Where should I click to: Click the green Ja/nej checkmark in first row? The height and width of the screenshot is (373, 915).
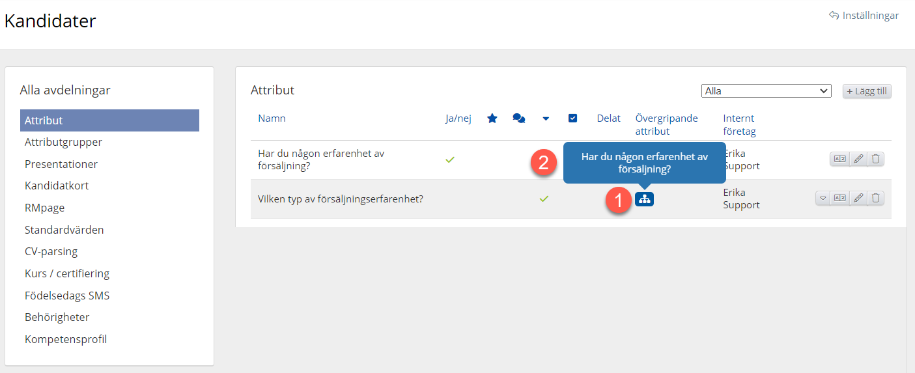[x=449, y=159]
